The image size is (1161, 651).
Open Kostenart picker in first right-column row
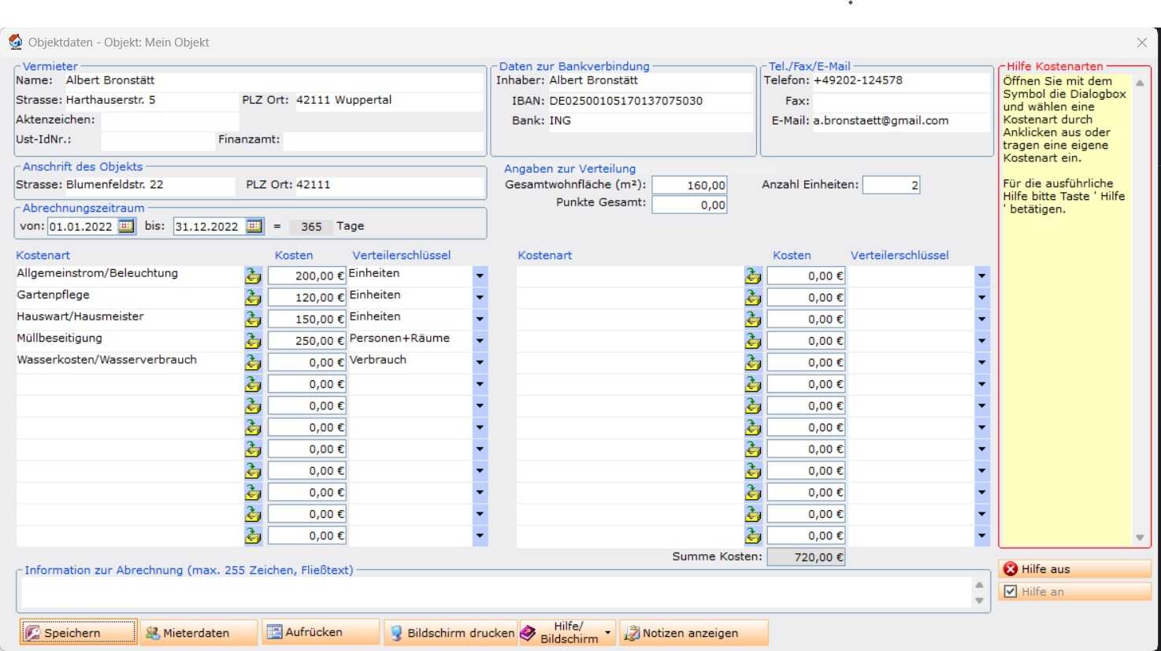point(753,276)
